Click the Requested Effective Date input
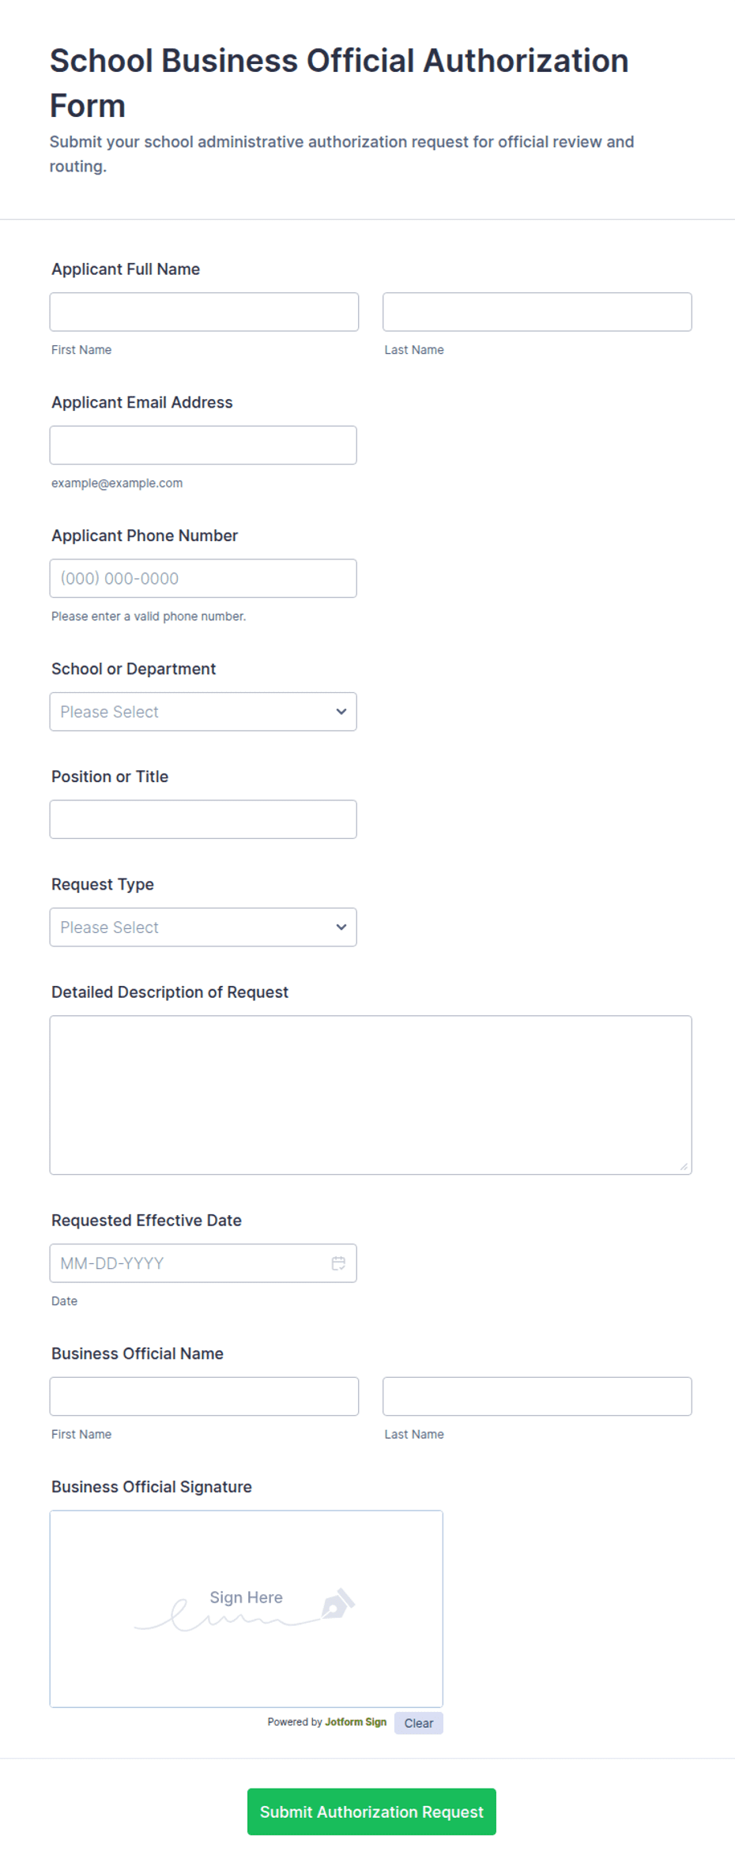Viewport: 735px width, 1874px height. point(203,1263)
